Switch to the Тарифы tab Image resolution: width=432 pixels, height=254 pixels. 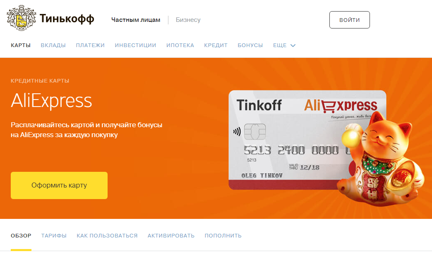(54, 235)
